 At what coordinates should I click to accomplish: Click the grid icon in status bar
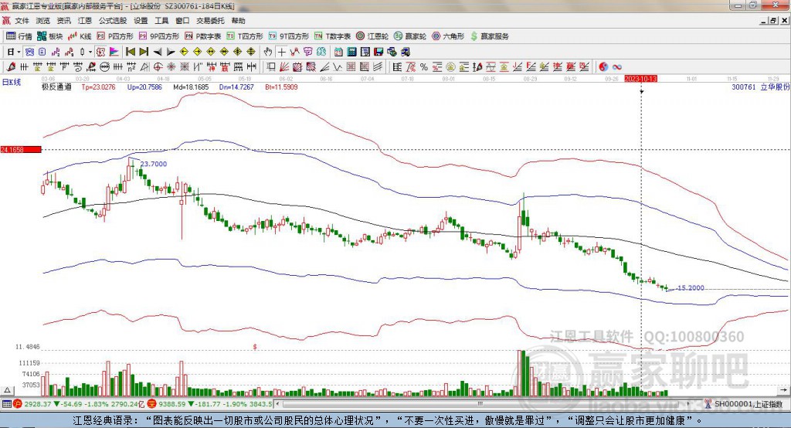pyautogui.click(x=6, y=404)
